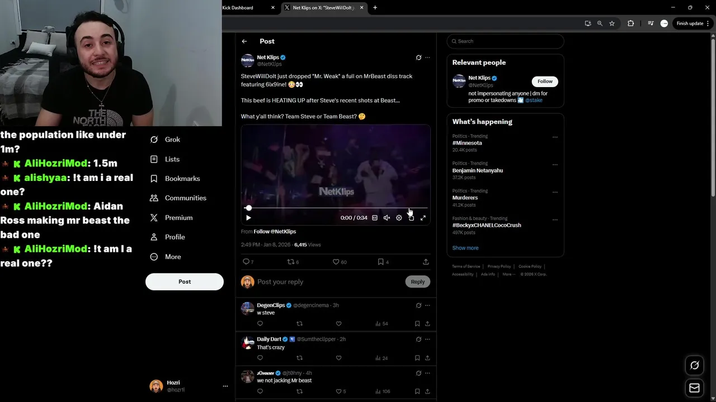Viewport: 716px width, 402px height.
Task: Repost DegenClips comment
Action: 299,324
